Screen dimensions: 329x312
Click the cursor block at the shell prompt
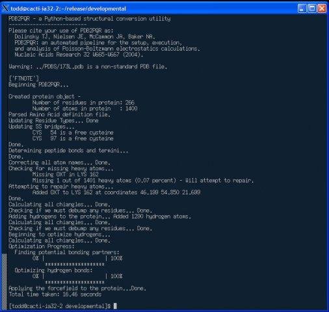[x=115, y=306]
